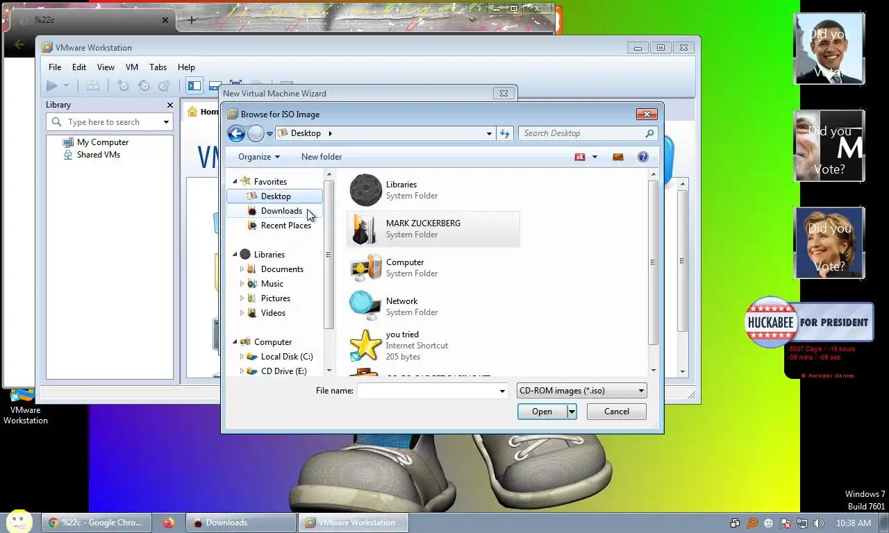Select the Computer icon in file list
Image resolution: width=889 pixels, height=533 pixels.
point(365,268)
